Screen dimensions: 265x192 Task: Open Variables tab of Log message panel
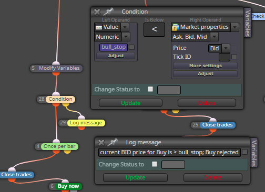coord(254,153)
